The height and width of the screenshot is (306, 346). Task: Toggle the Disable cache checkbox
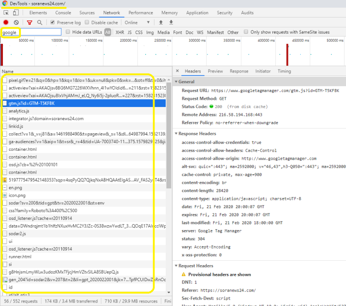pyautogui.click(x=87, y=22)
